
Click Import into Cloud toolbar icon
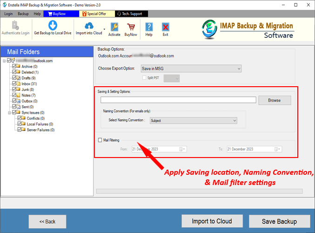[89, 26]
